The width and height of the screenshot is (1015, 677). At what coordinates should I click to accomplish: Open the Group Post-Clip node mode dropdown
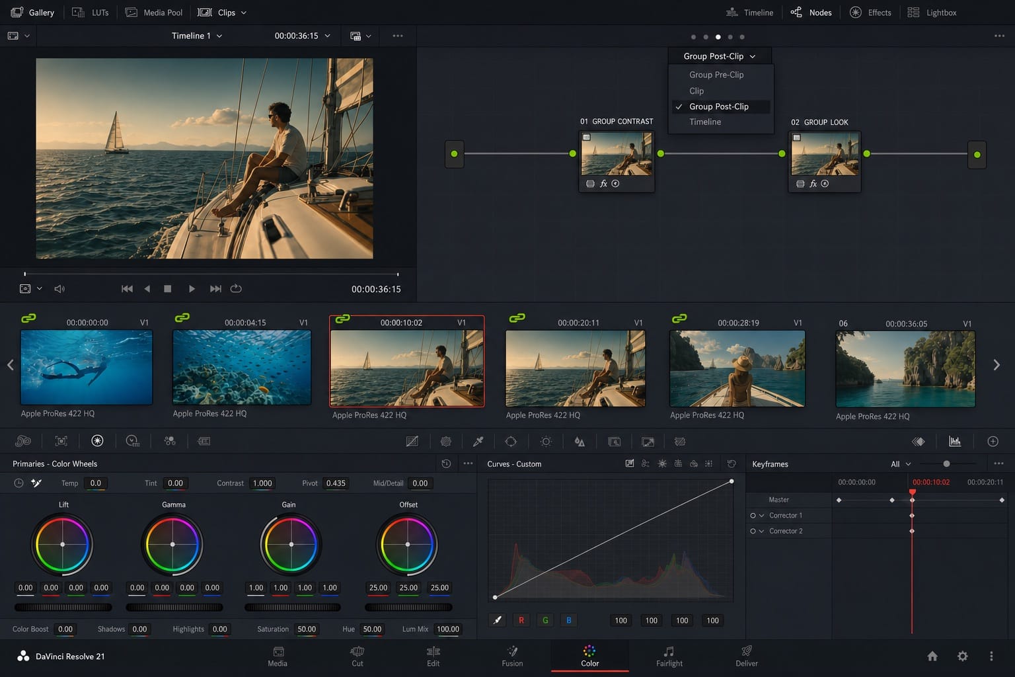(x=719, y=56)
